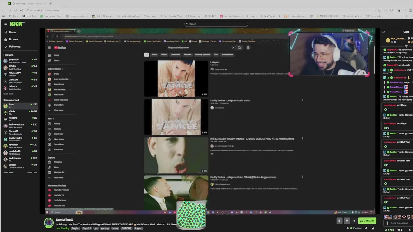Open SamWiseG channel name link
The image size is (413, 232).
pos(65,220)
